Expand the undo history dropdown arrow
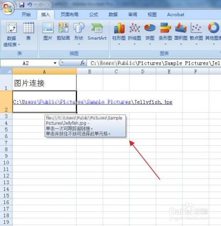The height and width of the screenshot is (226, 221). point(35,5)
